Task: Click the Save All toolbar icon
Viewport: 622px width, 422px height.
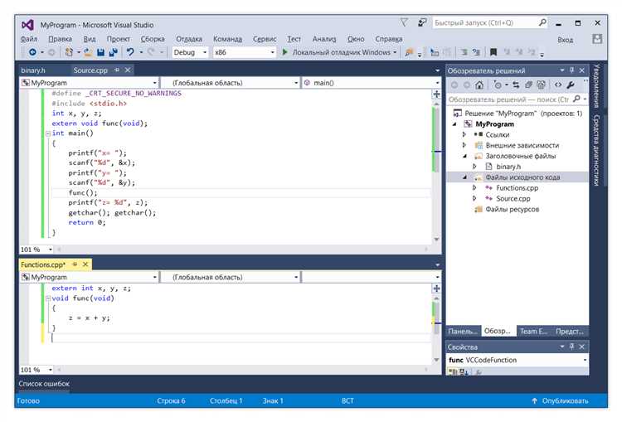Action: [x=114, y=52]
